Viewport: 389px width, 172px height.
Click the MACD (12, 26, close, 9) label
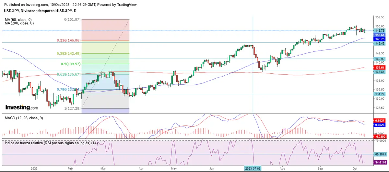pos(24,118)
